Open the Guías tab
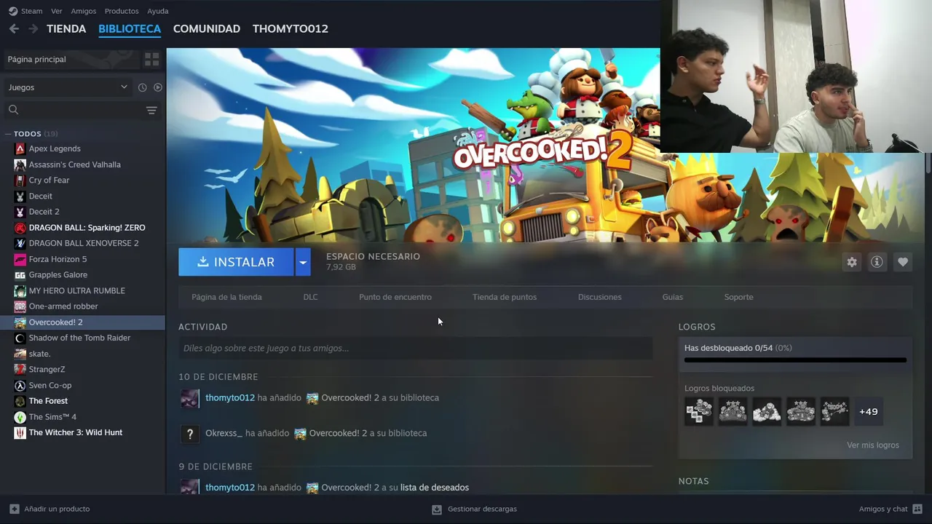 673,297
